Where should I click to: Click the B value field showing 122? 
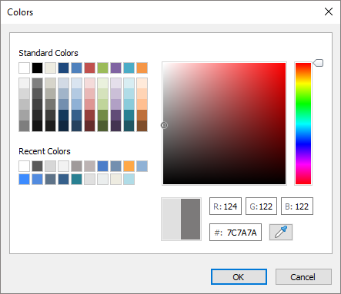(297, 206)
